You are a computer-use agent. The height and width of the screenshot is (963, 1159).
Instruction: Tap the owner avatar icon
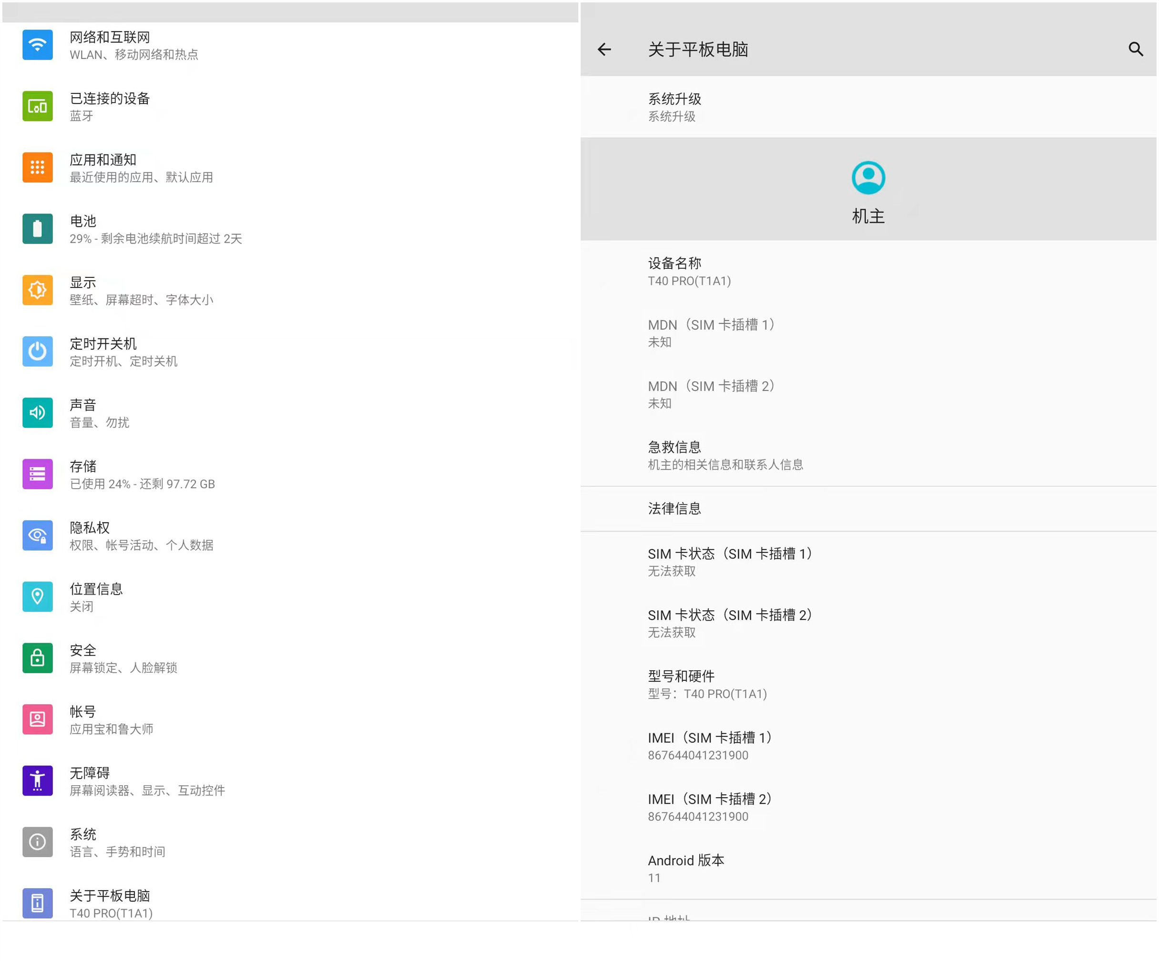point(868,178)
